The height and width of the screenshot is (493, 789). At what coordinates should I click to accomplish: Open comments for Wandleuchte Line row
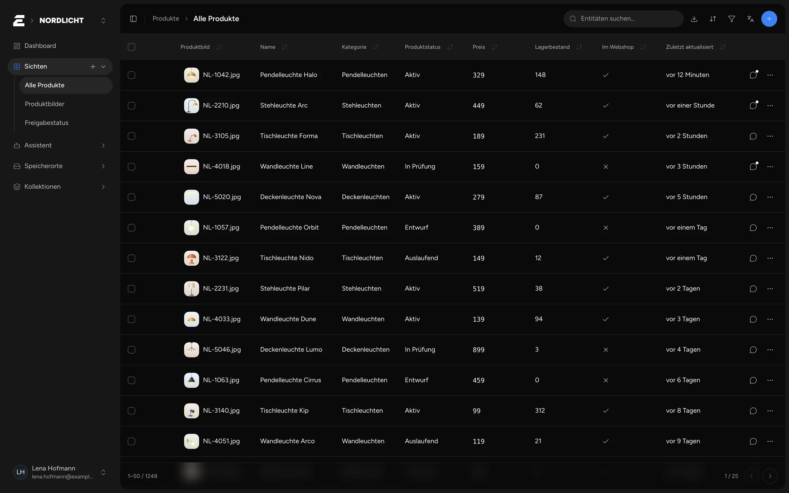click(x=753, y=166)
